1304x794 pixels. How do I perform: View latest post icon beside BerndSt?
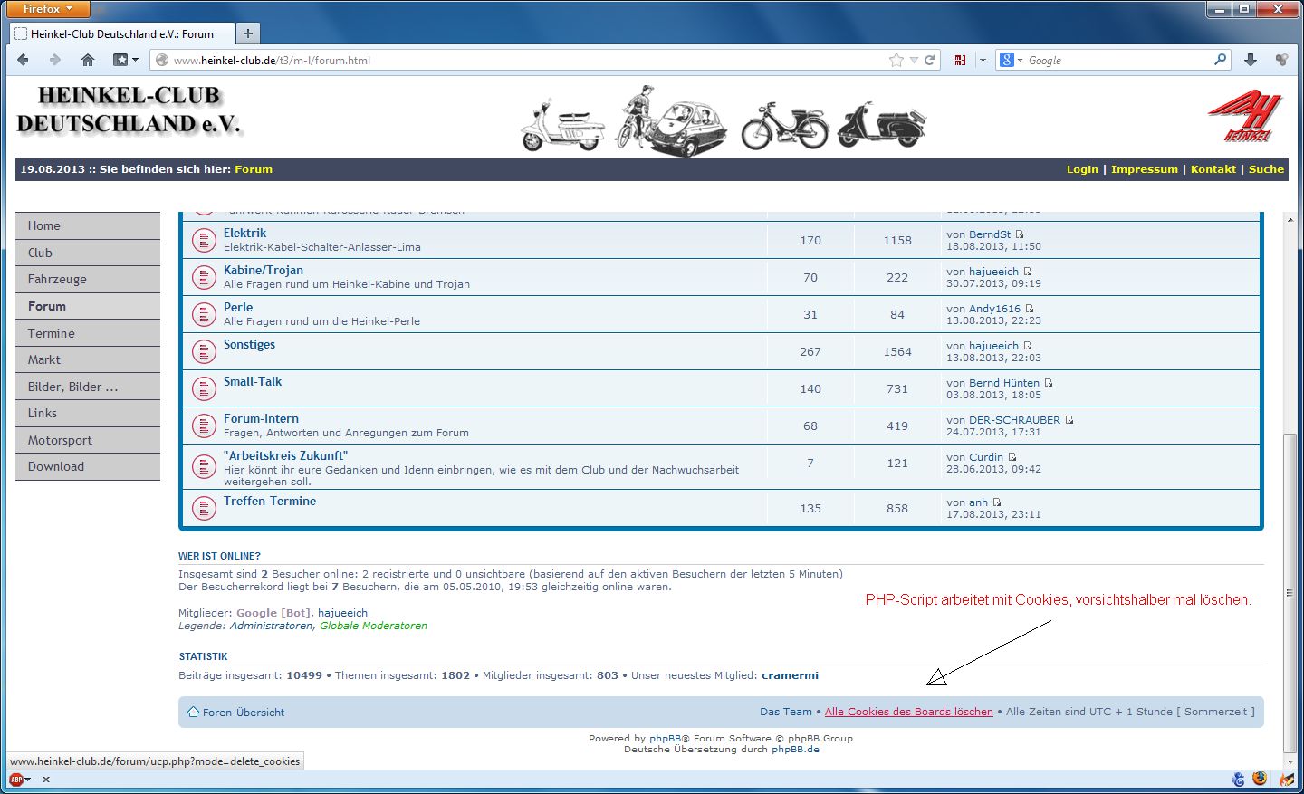pyautogui.click(x=1020, y=234)
